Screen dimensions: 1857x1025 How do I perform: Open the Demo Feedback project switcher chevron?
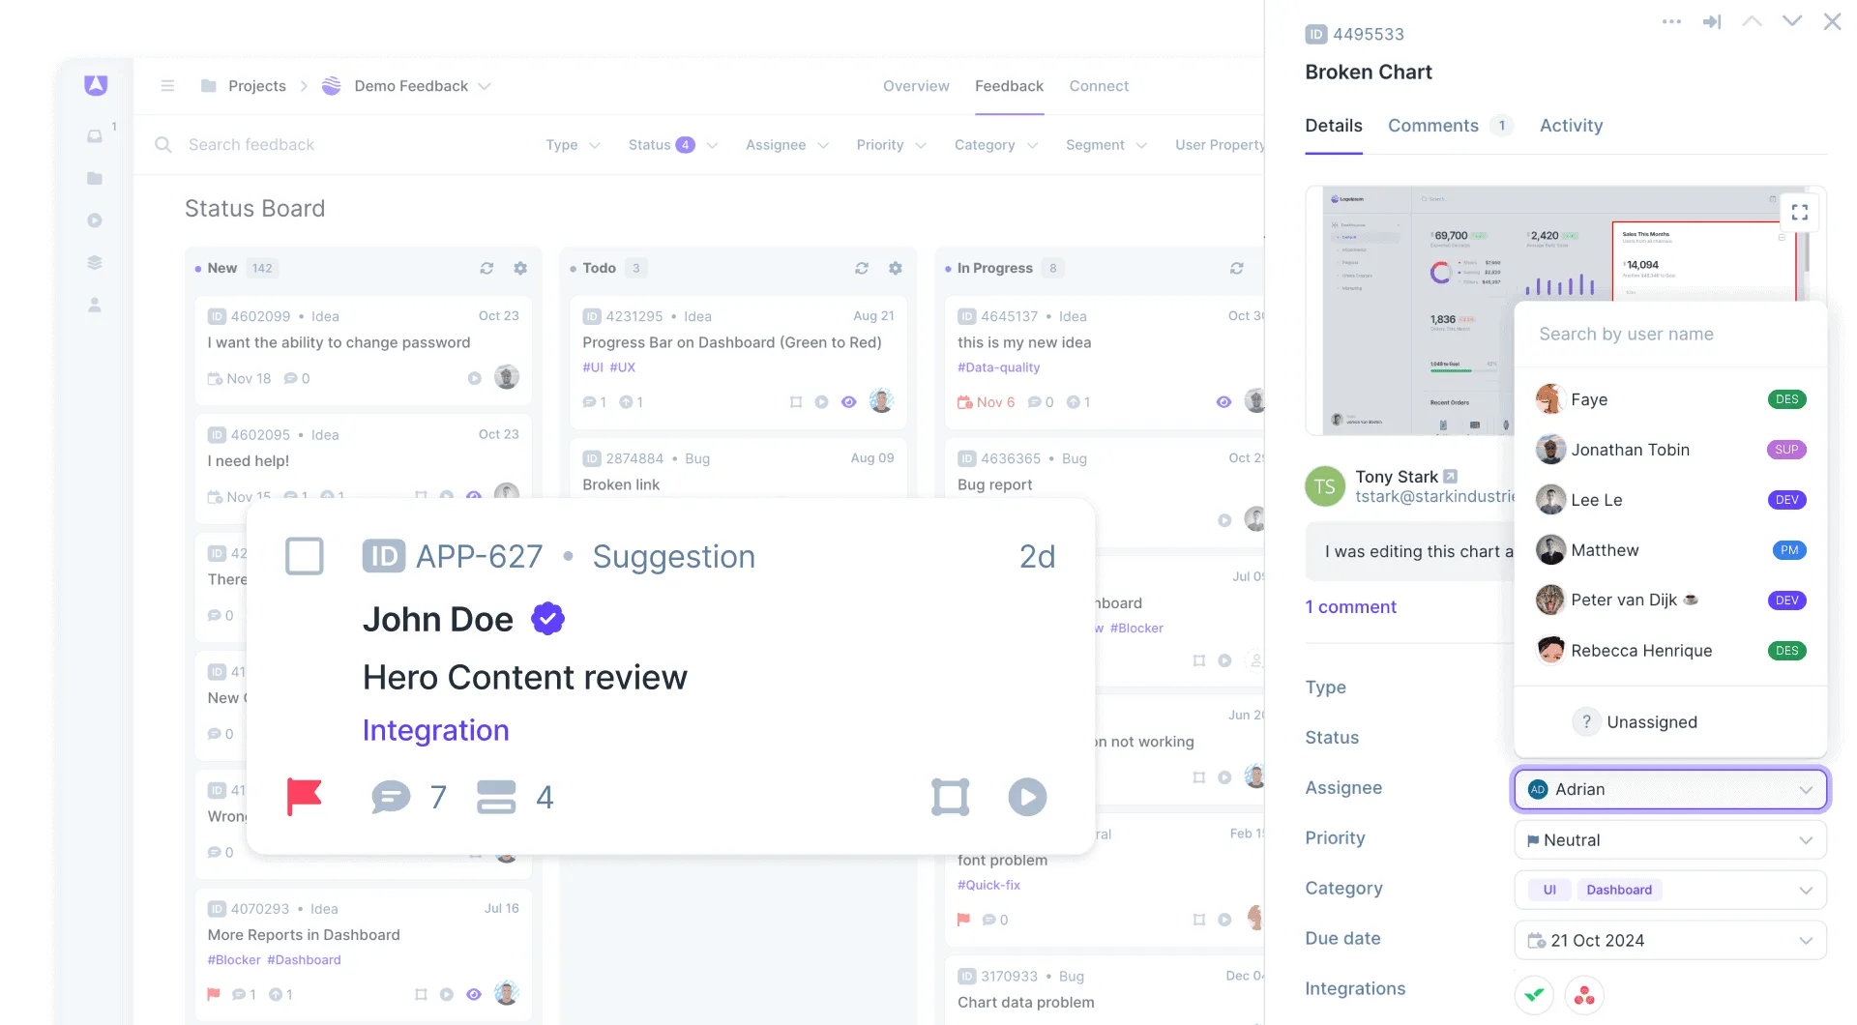click(485, 85)
